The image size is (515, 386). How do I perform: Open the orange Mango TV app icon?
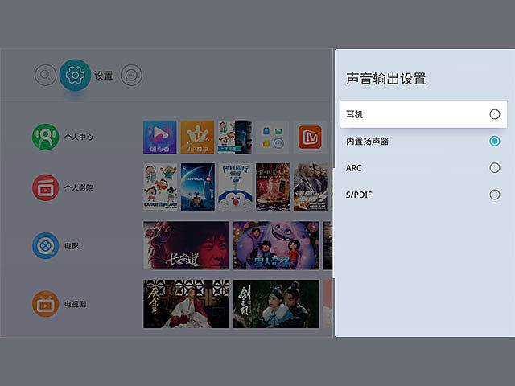pos(310,137)
